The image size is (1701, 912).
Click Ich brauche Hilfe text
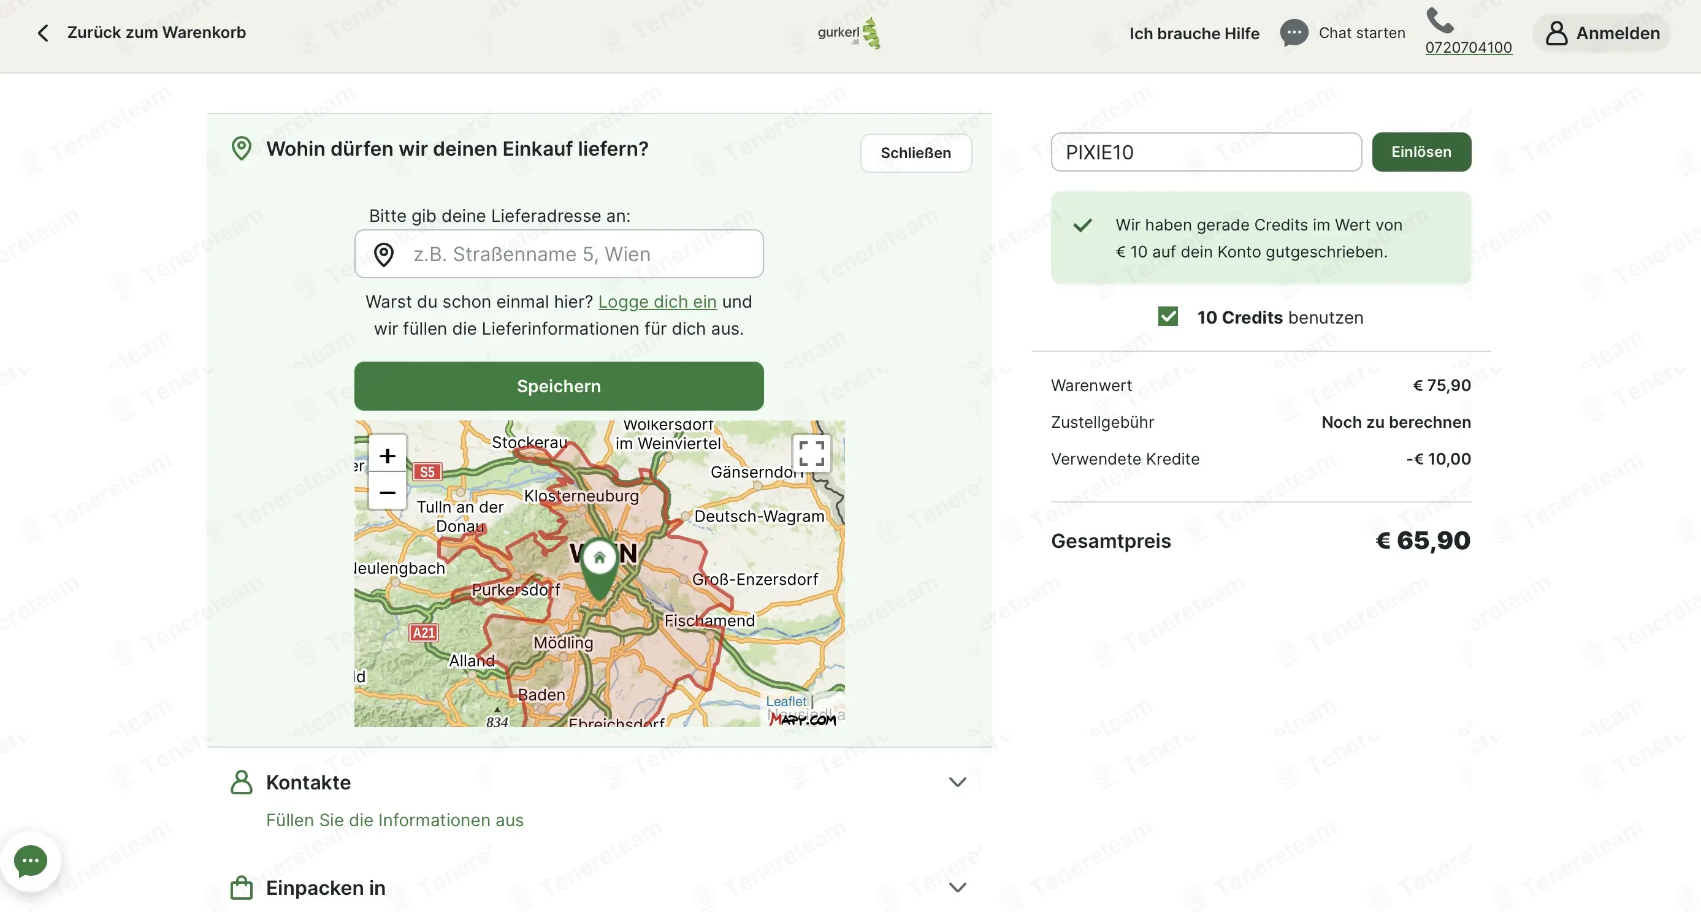1194,33
